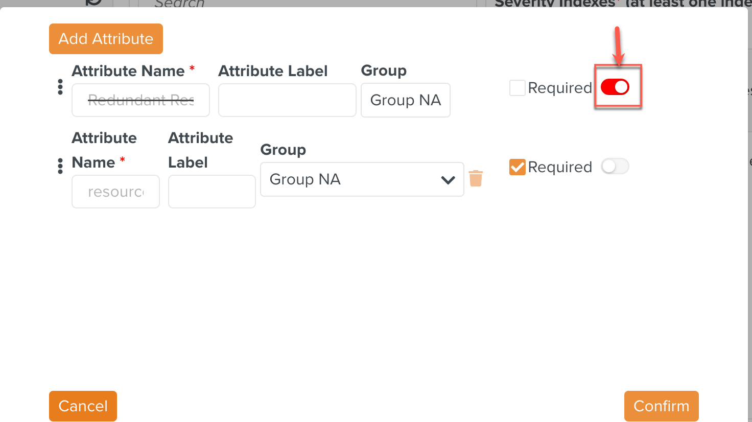Viewport: 752px width, 422px height.
Task: Check the unchecked Required box in first row
Action: click(518, 88)
